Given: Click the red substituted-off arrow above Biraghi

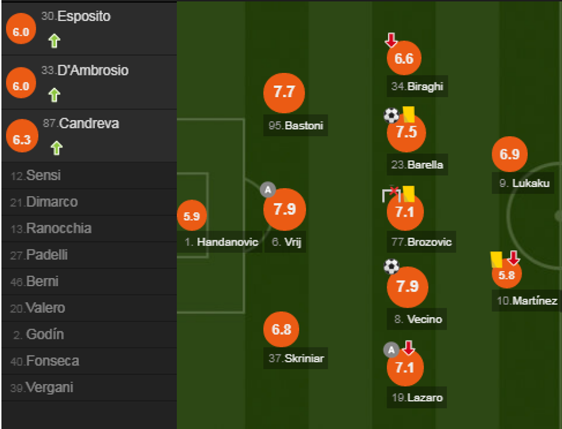Looking at the screenshot, I should coord(391,41).
